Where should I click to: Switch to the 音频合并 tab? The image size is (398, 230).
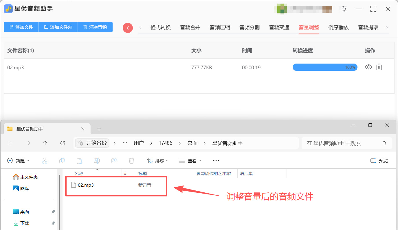190,27
